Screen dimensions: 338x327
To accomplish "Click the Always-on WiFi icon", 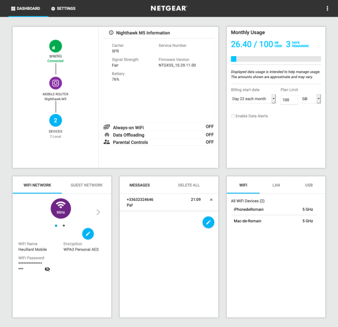I will (x=107, y=127).
